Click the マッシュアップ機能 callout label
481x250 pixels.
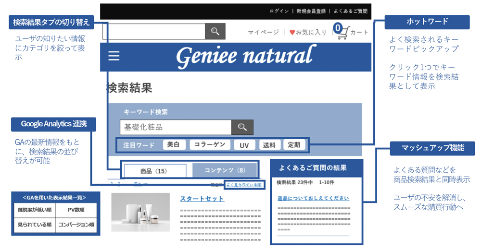(x=432, y=148)
